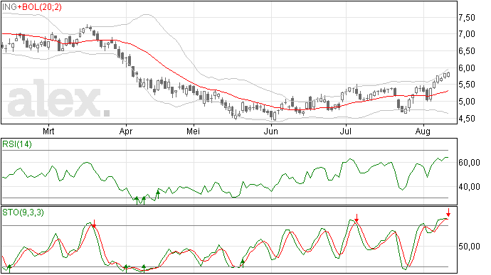This screenshot has width=491, height=275.
Task: Click the ING ticker label
Action: pos(10,7)
